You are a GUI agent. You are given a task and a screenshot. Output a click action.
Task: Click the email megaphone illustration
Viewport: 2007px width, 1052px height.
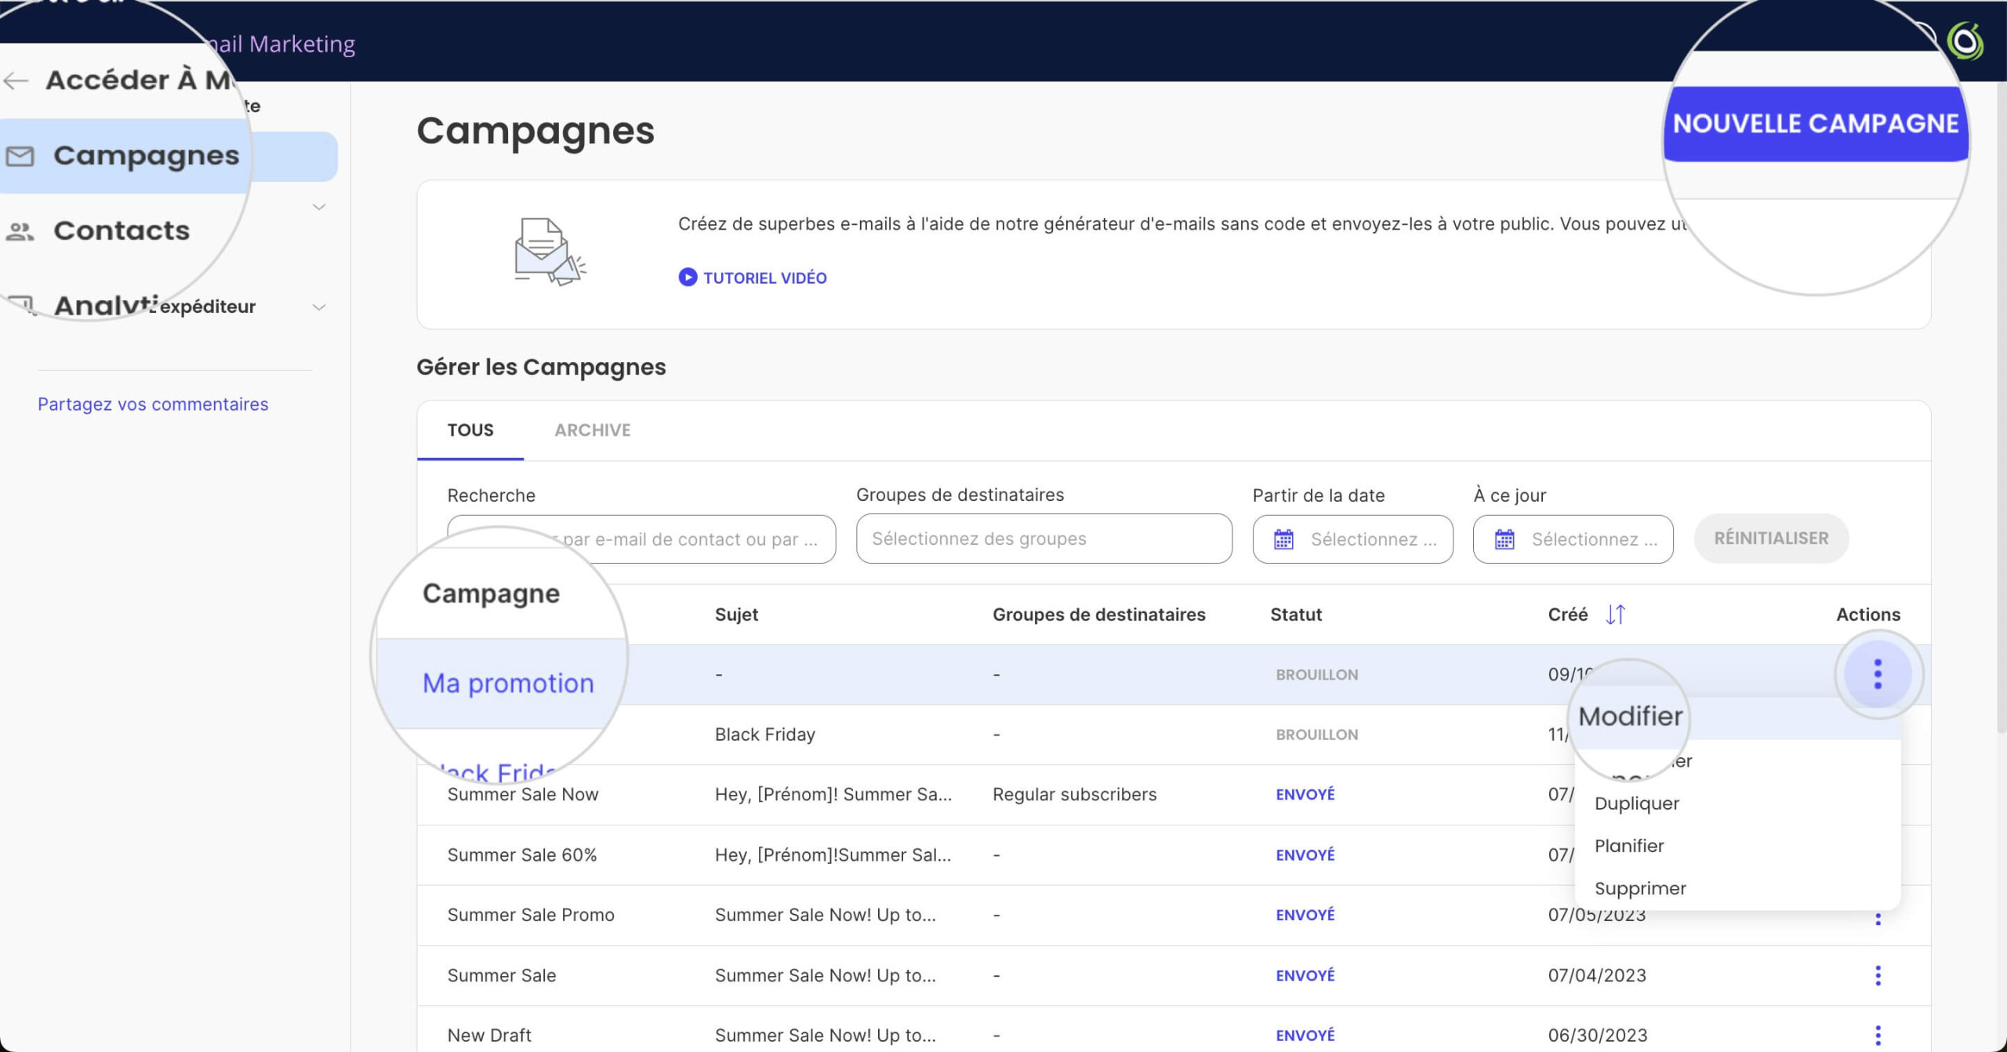point(550,252)
